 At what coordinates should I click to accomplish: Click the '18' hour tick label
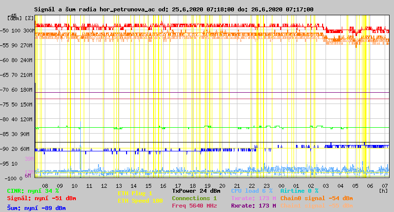(193, 186)
